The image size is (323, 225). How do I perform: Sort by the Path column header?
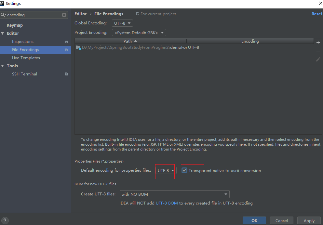(130, 41)
